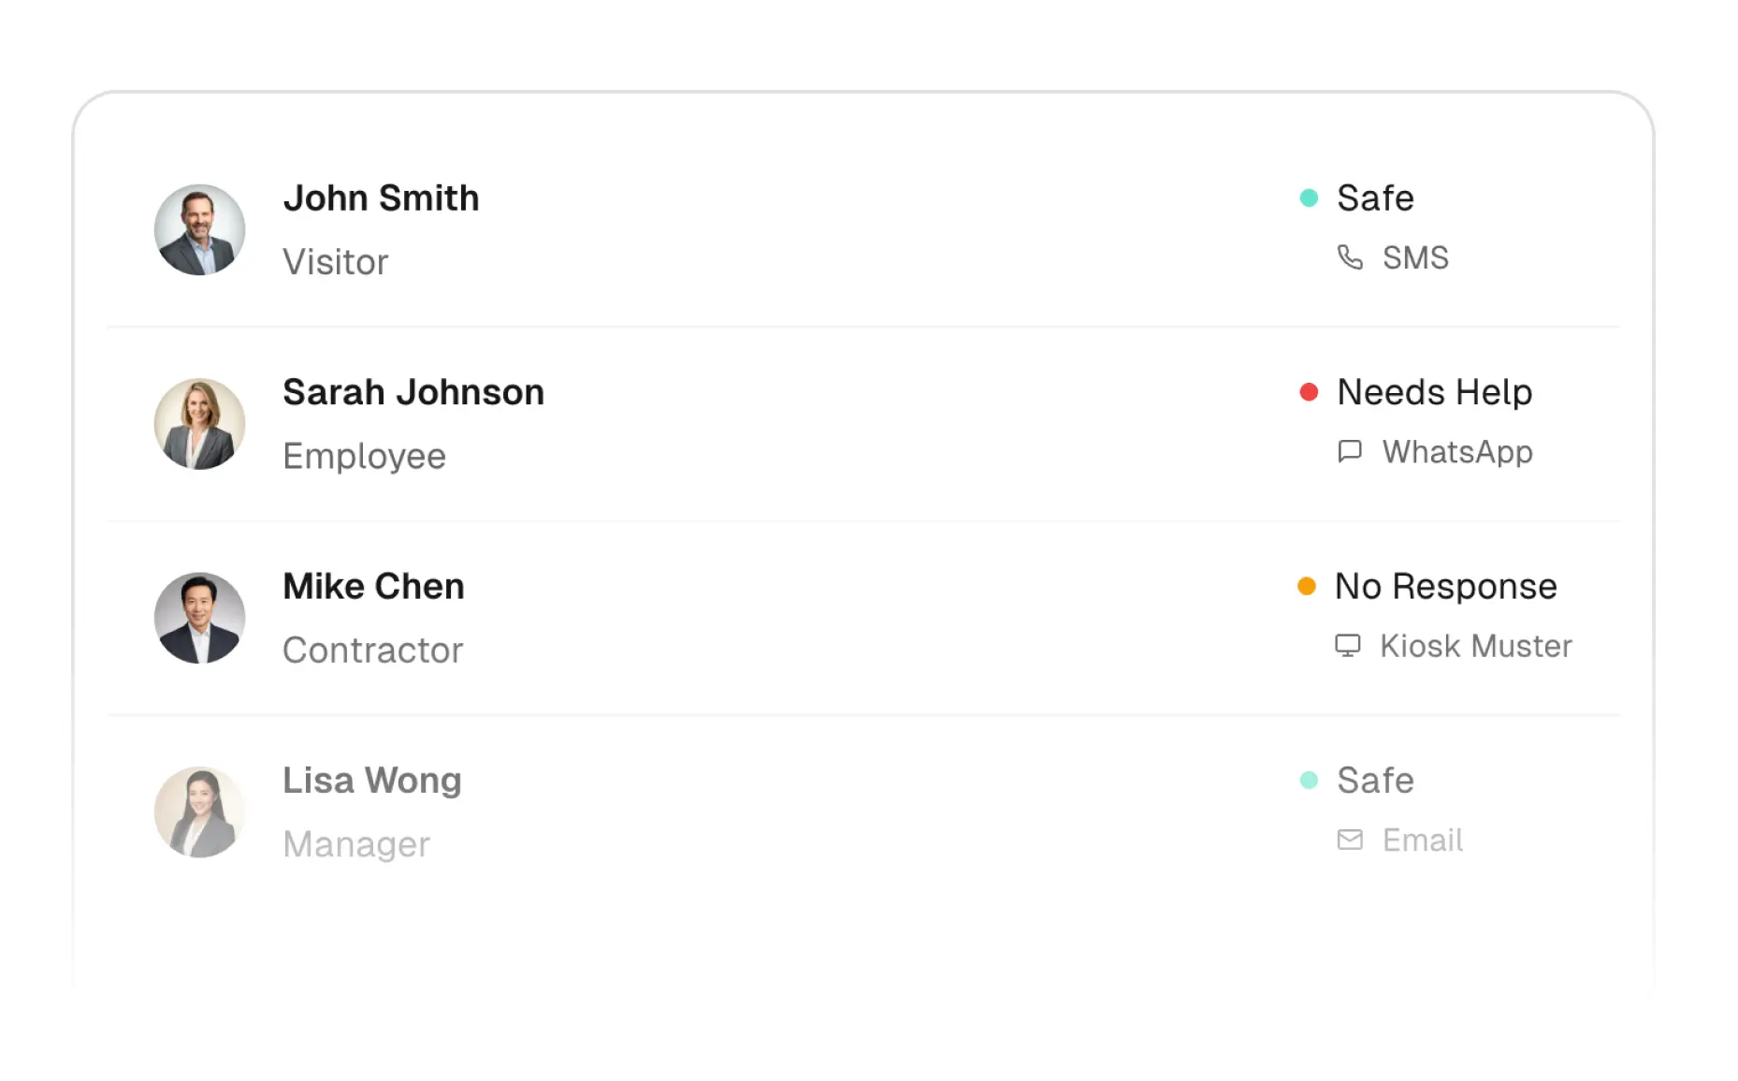Click John Smith's profile avatar
1738x1081 pixels.
199,230
